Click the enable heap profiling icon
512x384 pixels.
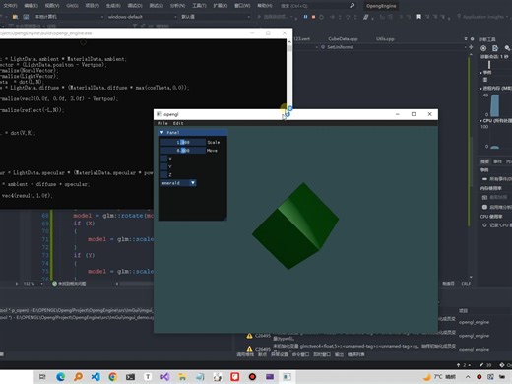[484, 207]
